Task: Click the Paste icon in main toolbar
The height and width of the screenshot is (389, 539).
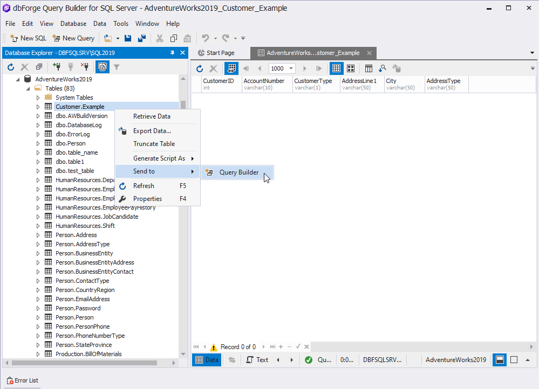Action: point(187,38)
